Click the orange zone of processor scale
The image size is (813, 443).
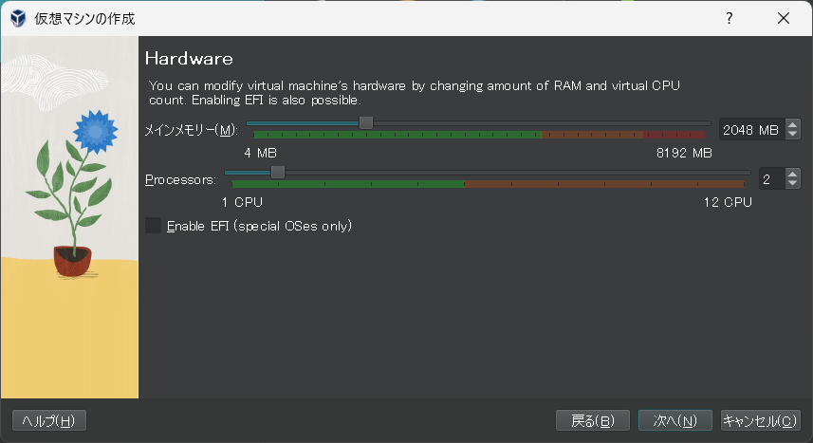pyautogui.click(x=607, y=184)
